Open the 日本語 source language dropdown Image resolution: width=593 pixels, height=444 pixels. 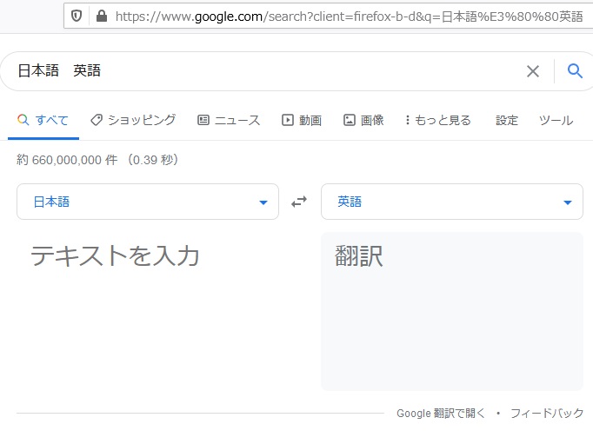click(148, 202)
